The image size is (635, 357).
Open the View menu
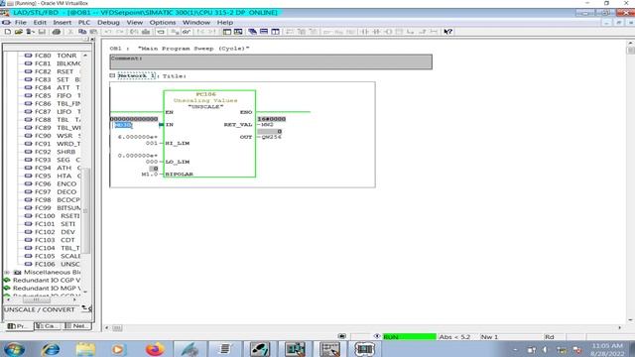(135, 22)
